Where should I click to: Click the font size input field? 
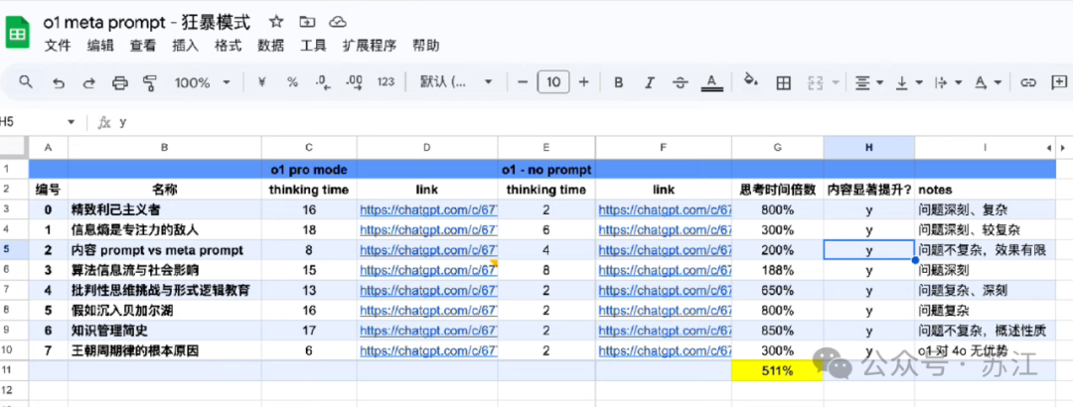[553, 82]
